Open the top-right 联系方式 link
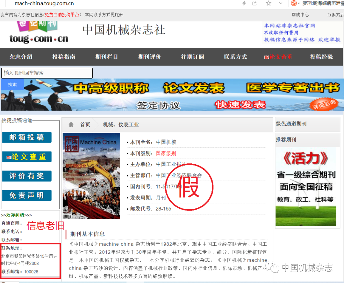The height and width of the screenshot is (283, 344). [336, 15]
